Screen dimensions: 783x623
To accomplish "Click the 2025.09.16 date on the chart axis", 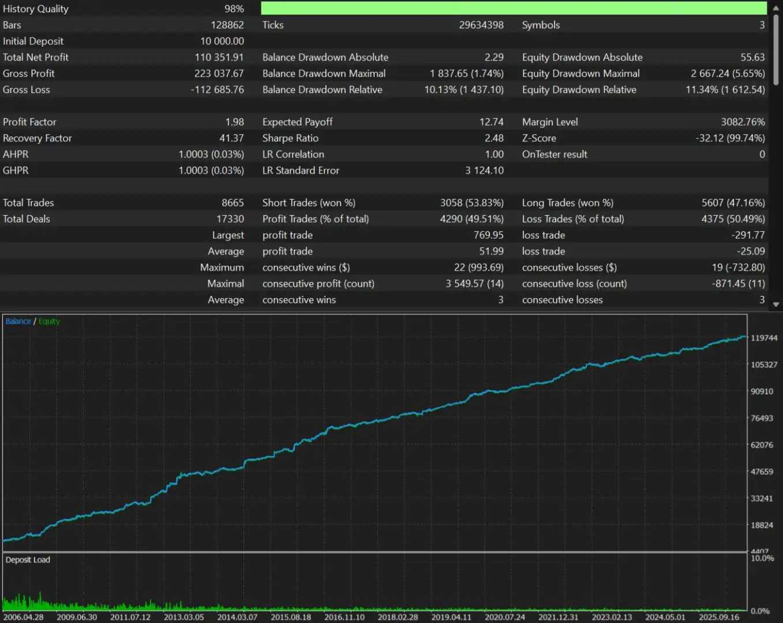I will pyautogui.click(x=719, y=617).
